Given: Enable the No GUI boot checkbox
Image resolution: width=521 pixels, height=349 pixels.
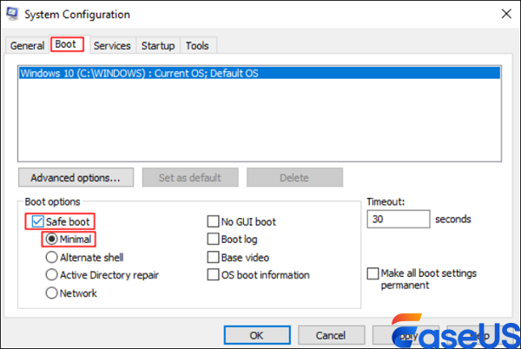Looking at the screenshot, I should coord(213,221).
